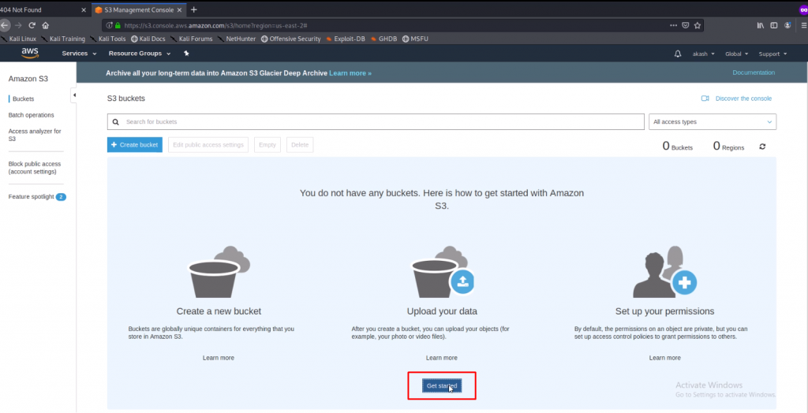Click the magnifier icon in bucket search

coord(116,122)
